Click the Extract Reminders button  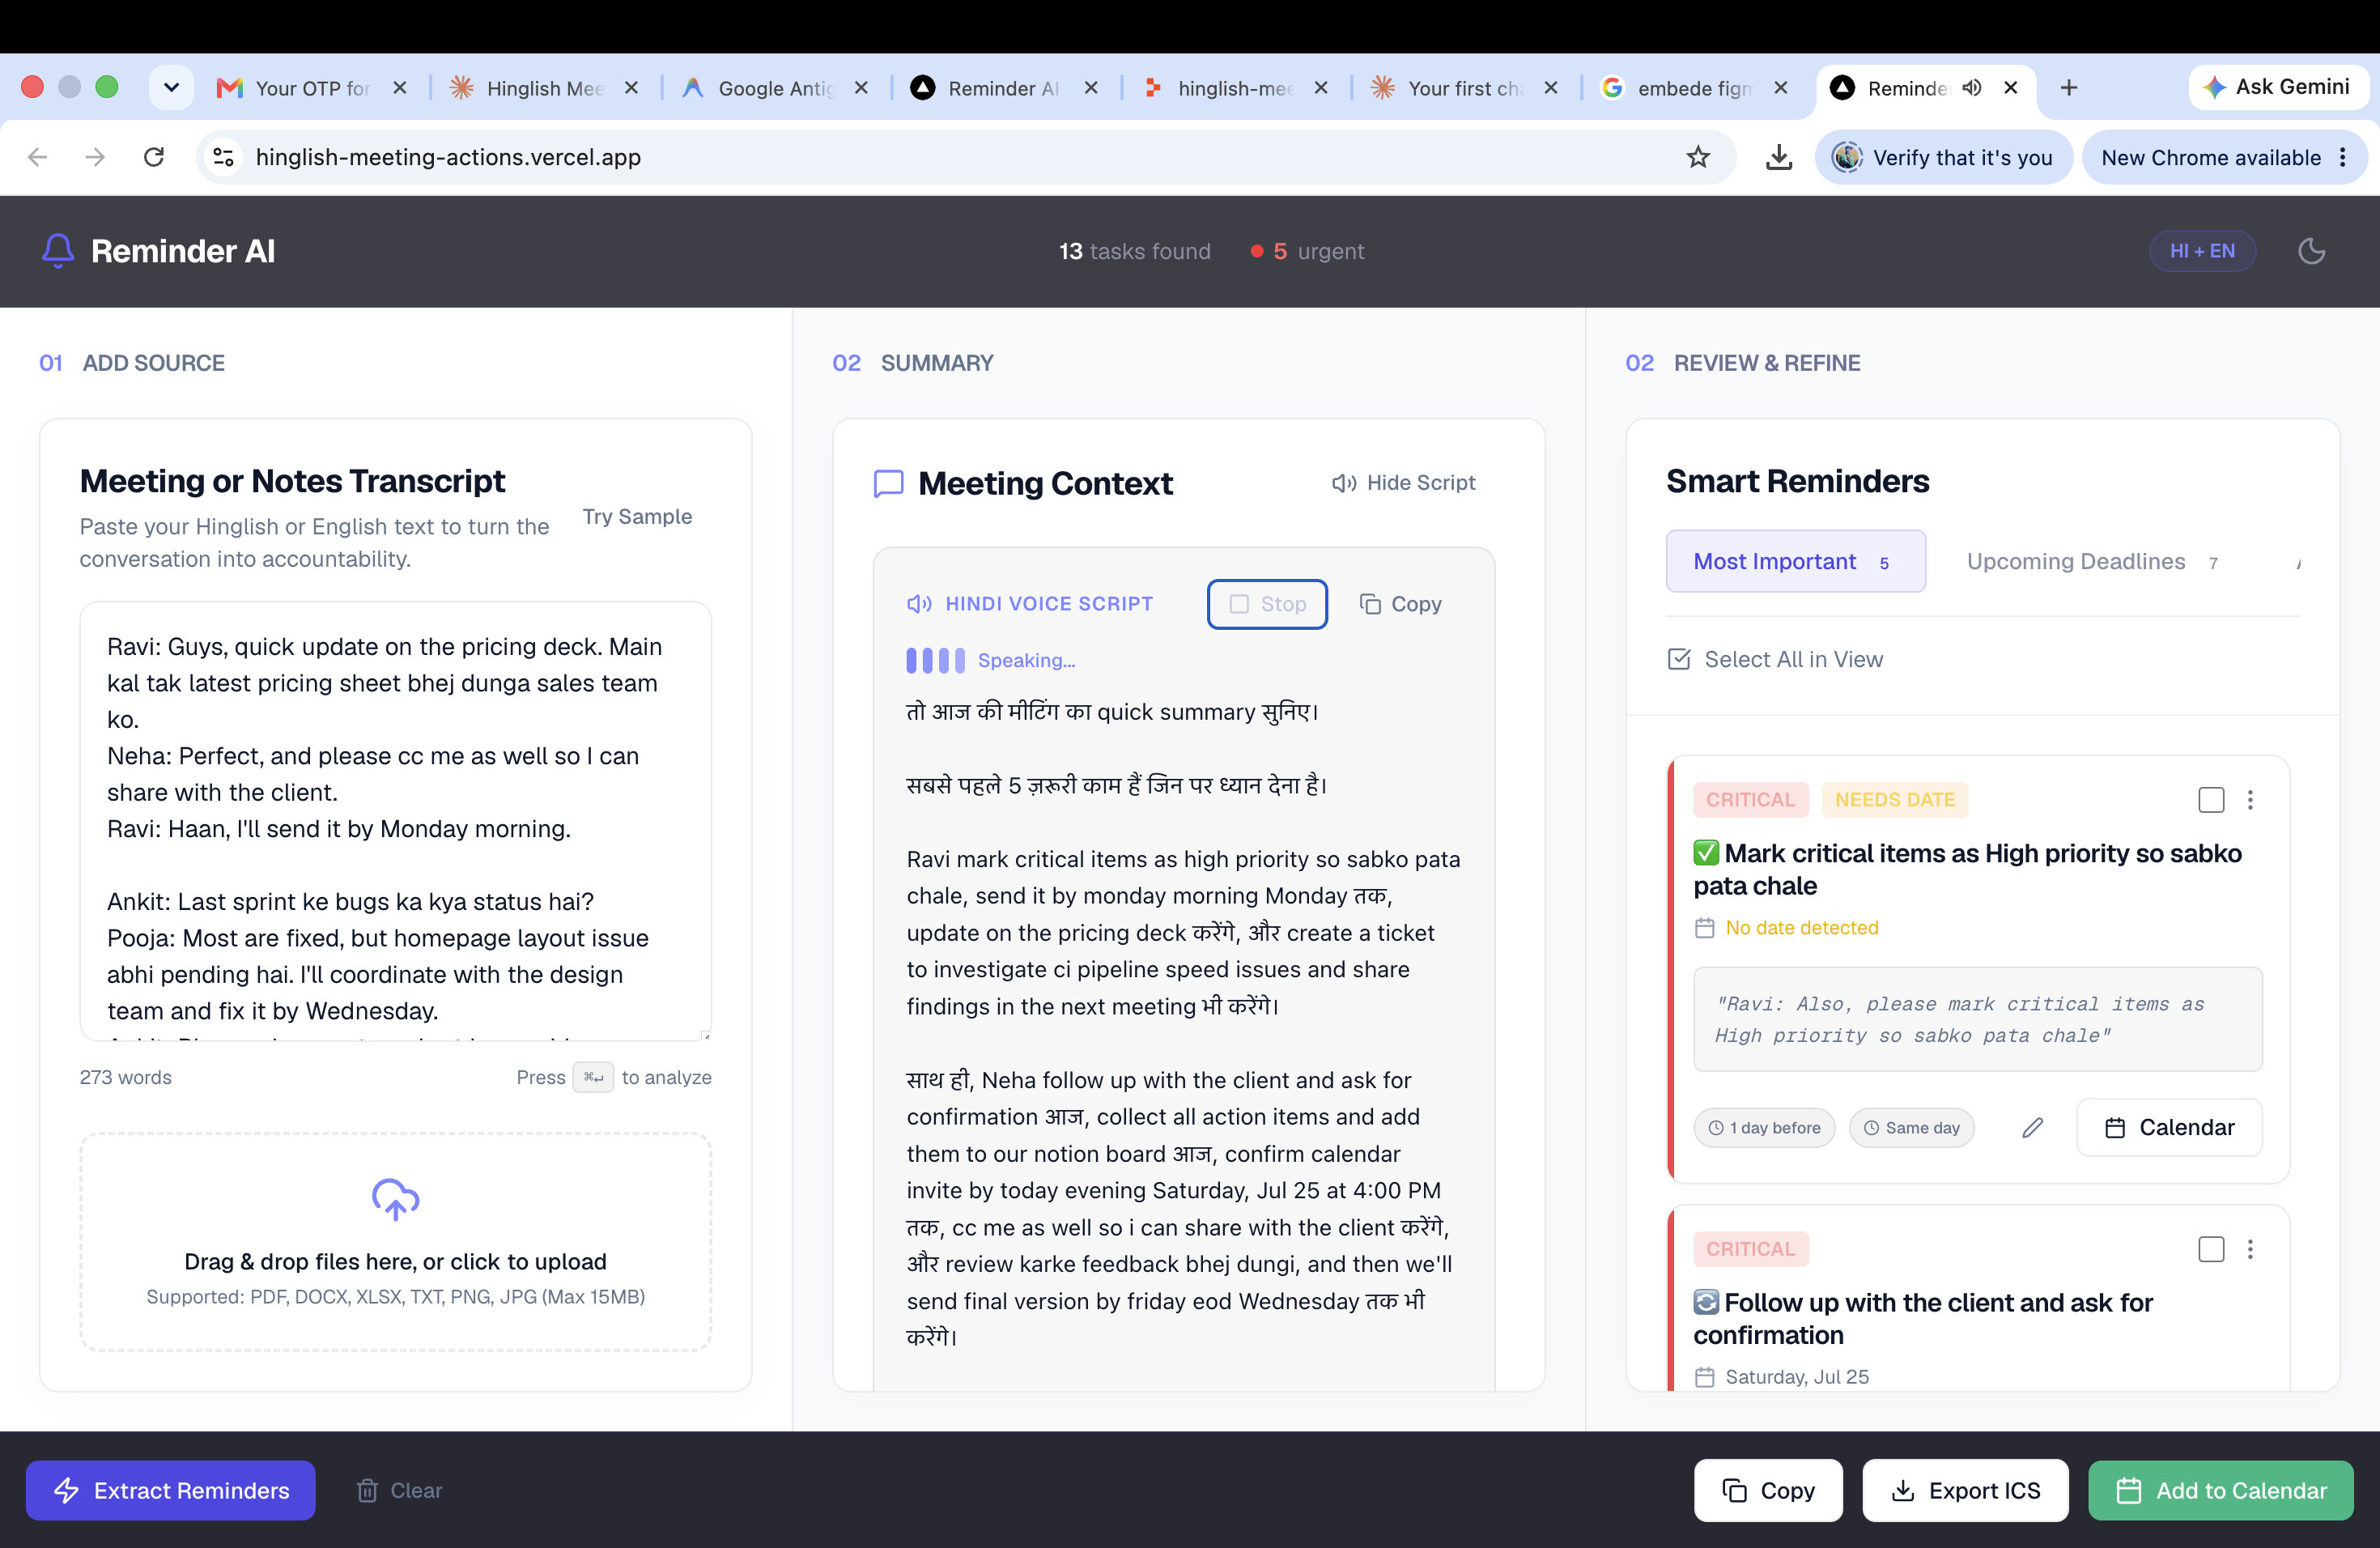pyautogui.click(x=171, y=1490)
